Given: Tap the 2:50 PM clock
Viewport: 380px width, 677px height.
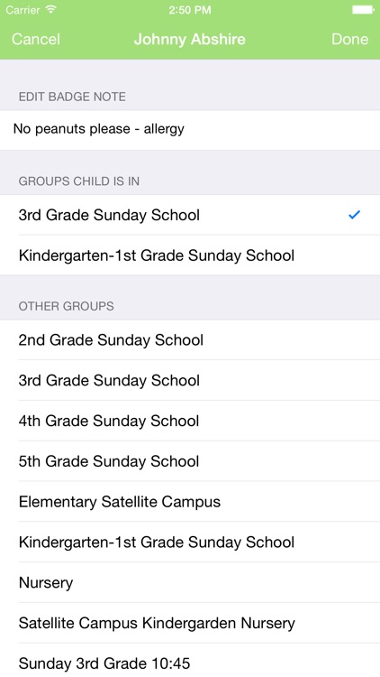Looking at the screenshot, I should click(x=190, y=10).
